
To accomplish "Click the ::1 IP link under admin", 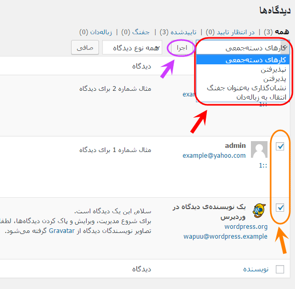I will (x=263, y=166).
